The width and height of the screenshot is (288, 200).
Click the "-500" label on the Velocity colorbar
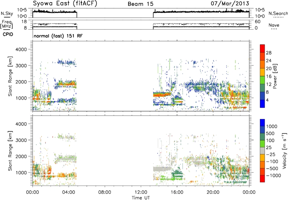[272, 169]
